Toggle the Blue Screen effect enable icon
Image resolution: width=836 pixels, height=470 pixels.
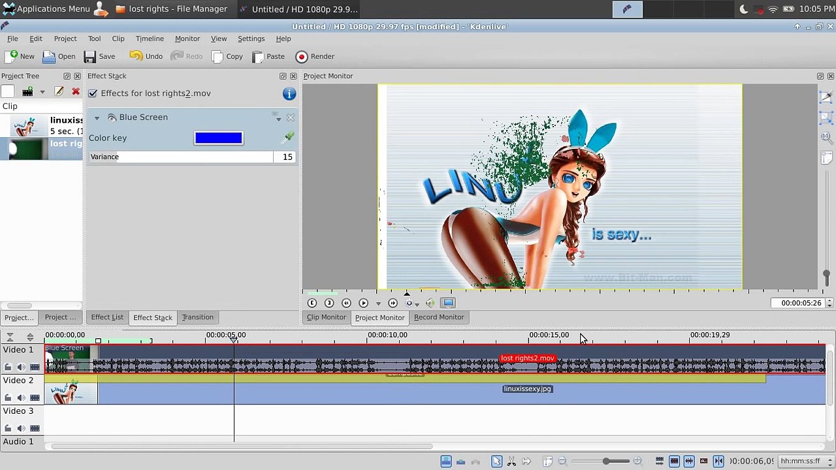coord(112,117)
